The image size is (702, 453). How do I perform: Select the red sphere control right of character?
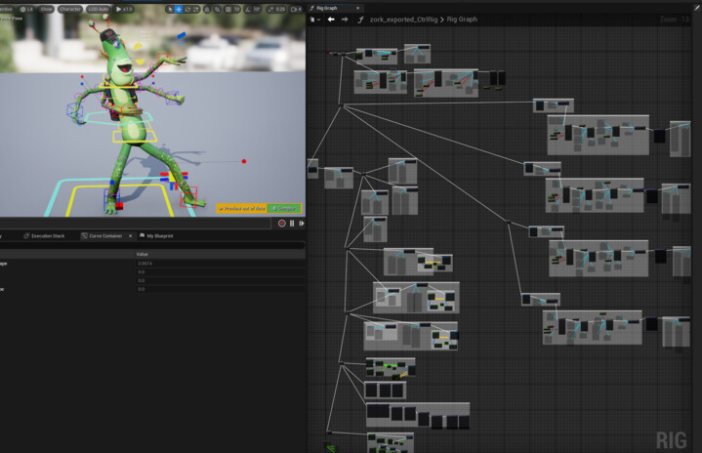[244, 161]
